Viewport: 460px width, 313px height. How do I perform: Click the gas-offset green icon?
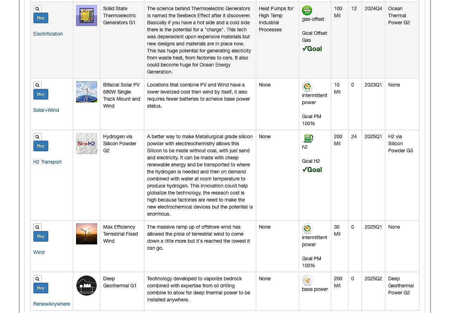tap(307, 10)
